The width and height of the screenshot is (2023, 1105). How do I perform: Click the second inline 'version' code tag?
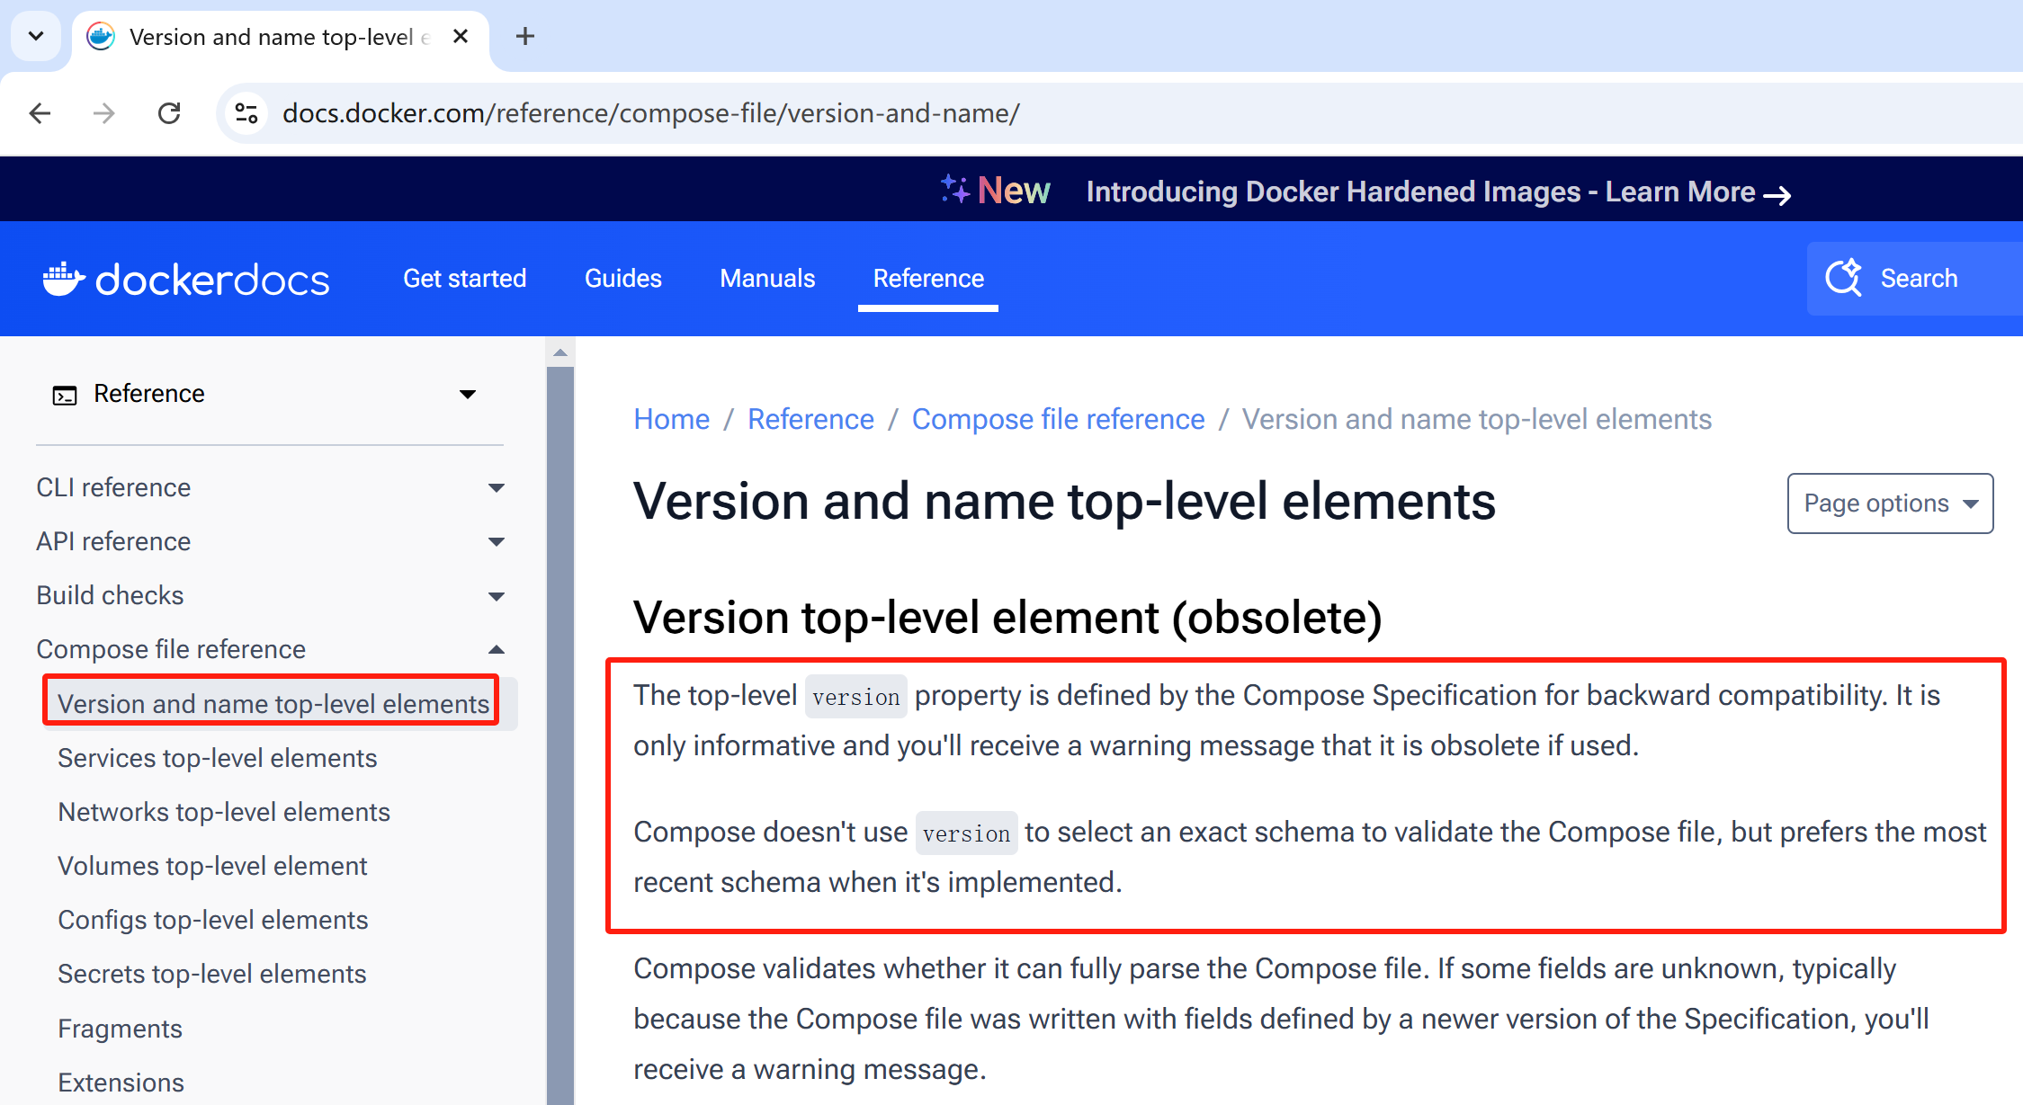tap(966, 833)
